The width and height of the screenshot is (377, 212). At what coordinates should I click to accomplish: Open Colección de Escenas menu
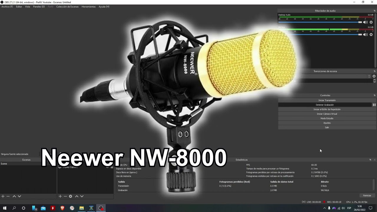click(67, 6)
